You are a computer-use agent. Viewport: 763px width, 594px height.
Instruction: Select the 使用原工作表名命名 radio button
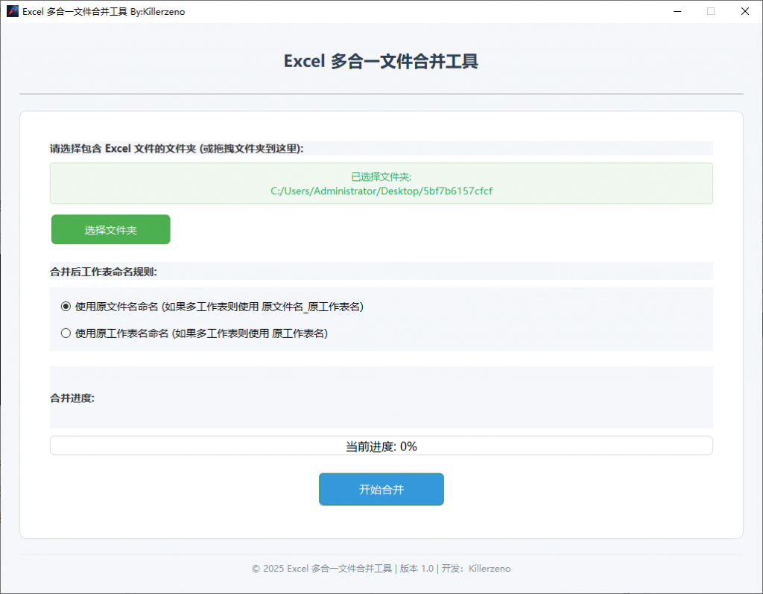click(66, 333)
